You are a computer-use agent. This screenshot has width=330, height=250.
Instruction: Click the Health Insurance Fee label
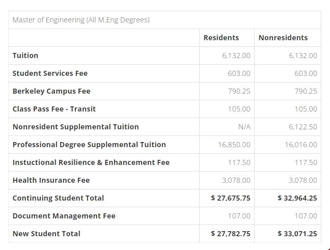click(x=51, y=180)
